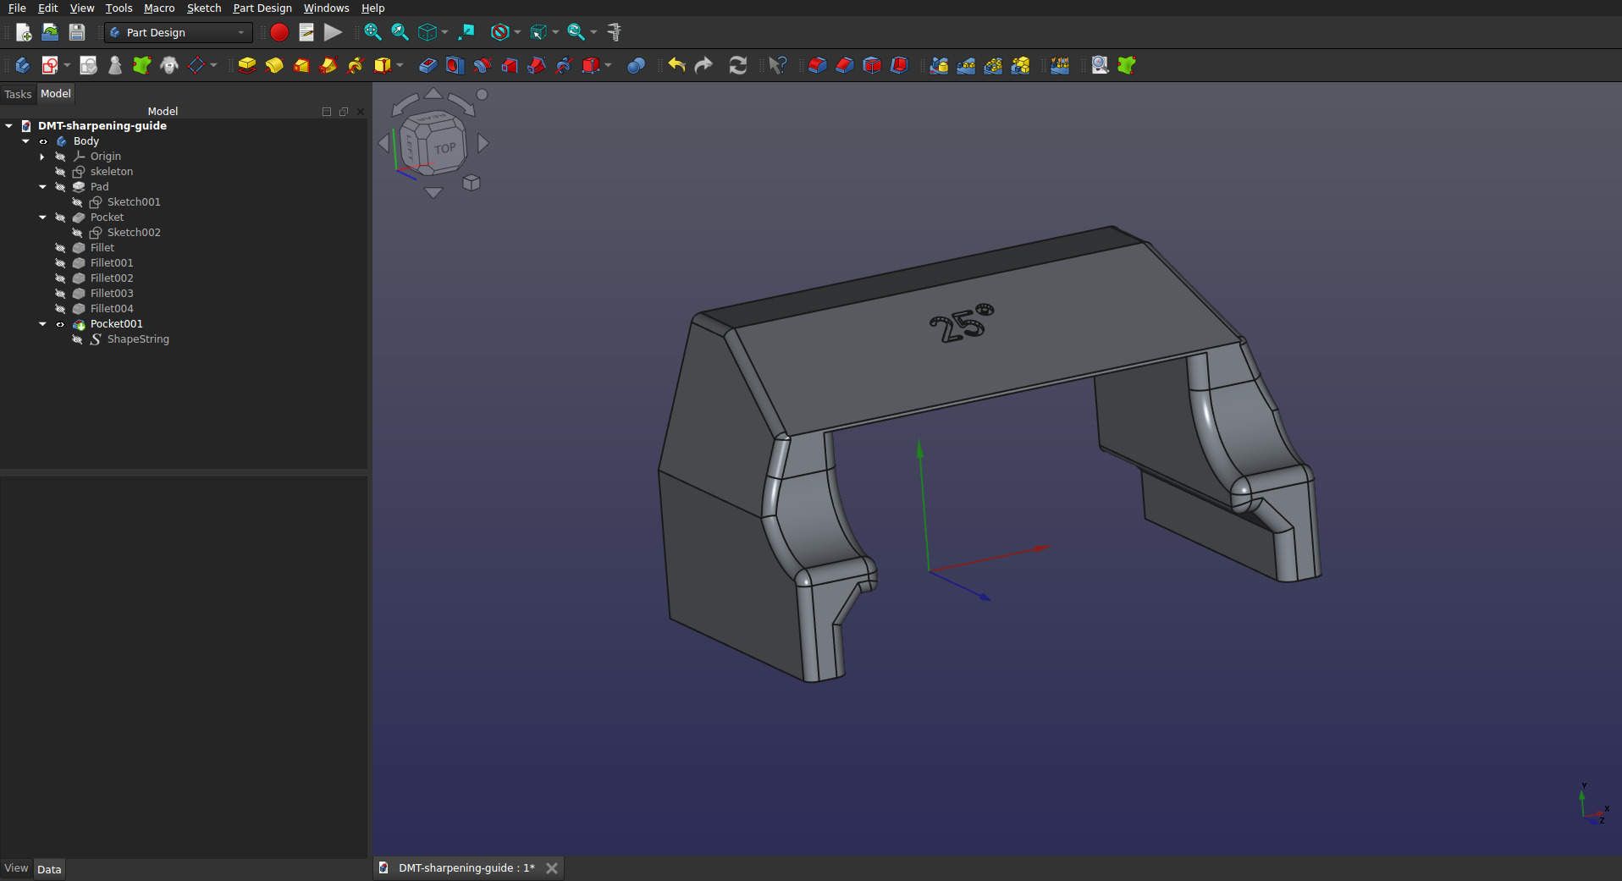Click the Redo arrow icon
This screenshot has height=881, width=1622.
[x=703, y=65]
